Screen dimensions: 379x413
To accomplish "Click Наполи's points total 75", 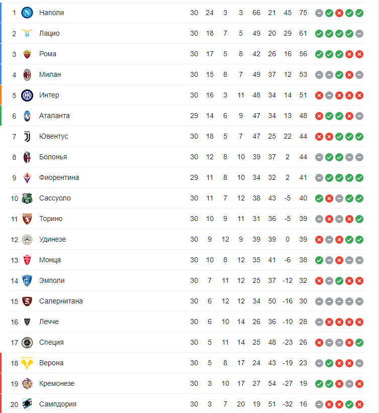I will click(x=303, y=13).
